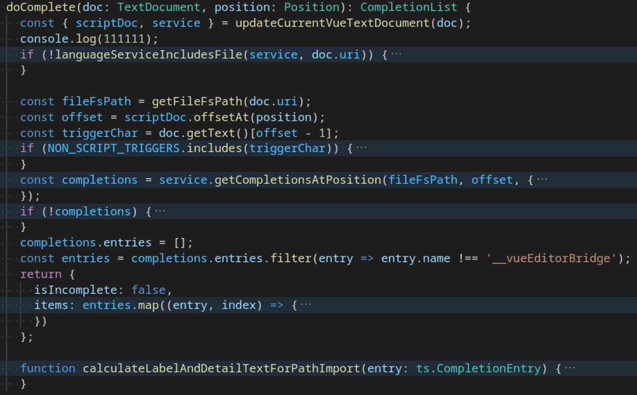Expand folded languageServiceIncludesFile if block ellipsis
Image resolution: width=637 pixels, height=395 pixels.
pyautogui.click(x=396, y=55)
